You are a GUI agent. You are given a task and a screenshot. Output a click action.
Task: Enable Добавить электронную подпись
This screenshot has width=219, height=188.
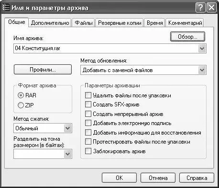pyautogui.click(x=88, y=123)
